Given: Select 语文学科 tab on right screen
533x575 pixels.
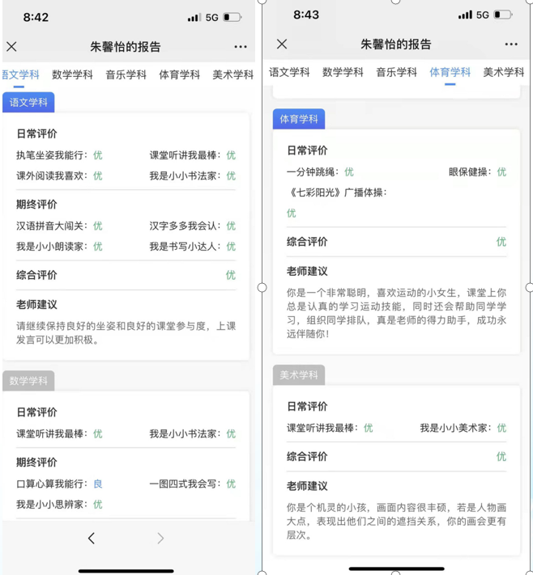Looking at the screenshot, I should 289,72.
